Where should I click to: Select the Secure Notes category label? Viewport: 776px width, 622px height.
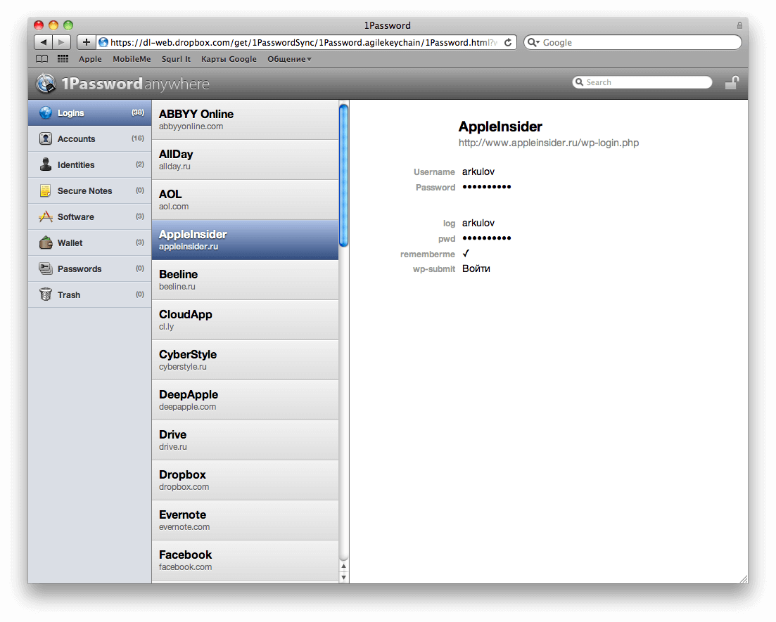pyautogui.click(x=84, y=191)
